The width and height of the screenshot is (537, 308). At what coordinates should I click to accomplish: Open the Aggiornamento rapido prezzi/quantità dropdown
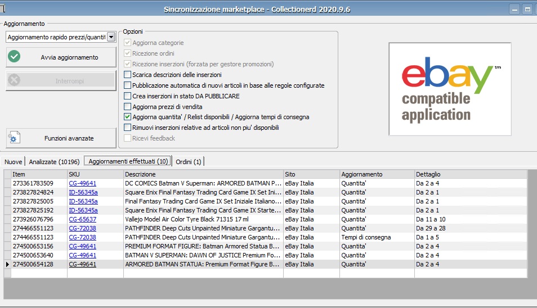(x=111, y=37)
